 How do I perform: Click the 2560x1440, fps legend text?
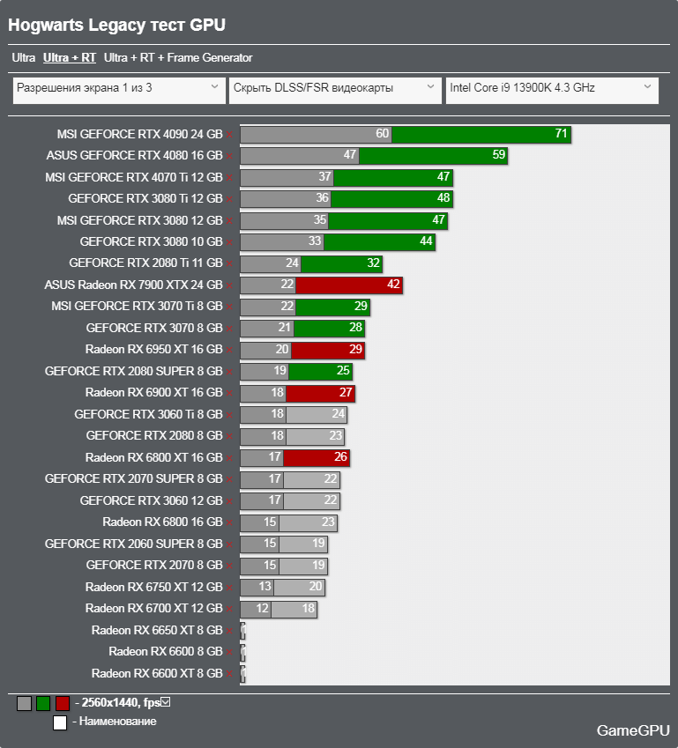point(121,703)
